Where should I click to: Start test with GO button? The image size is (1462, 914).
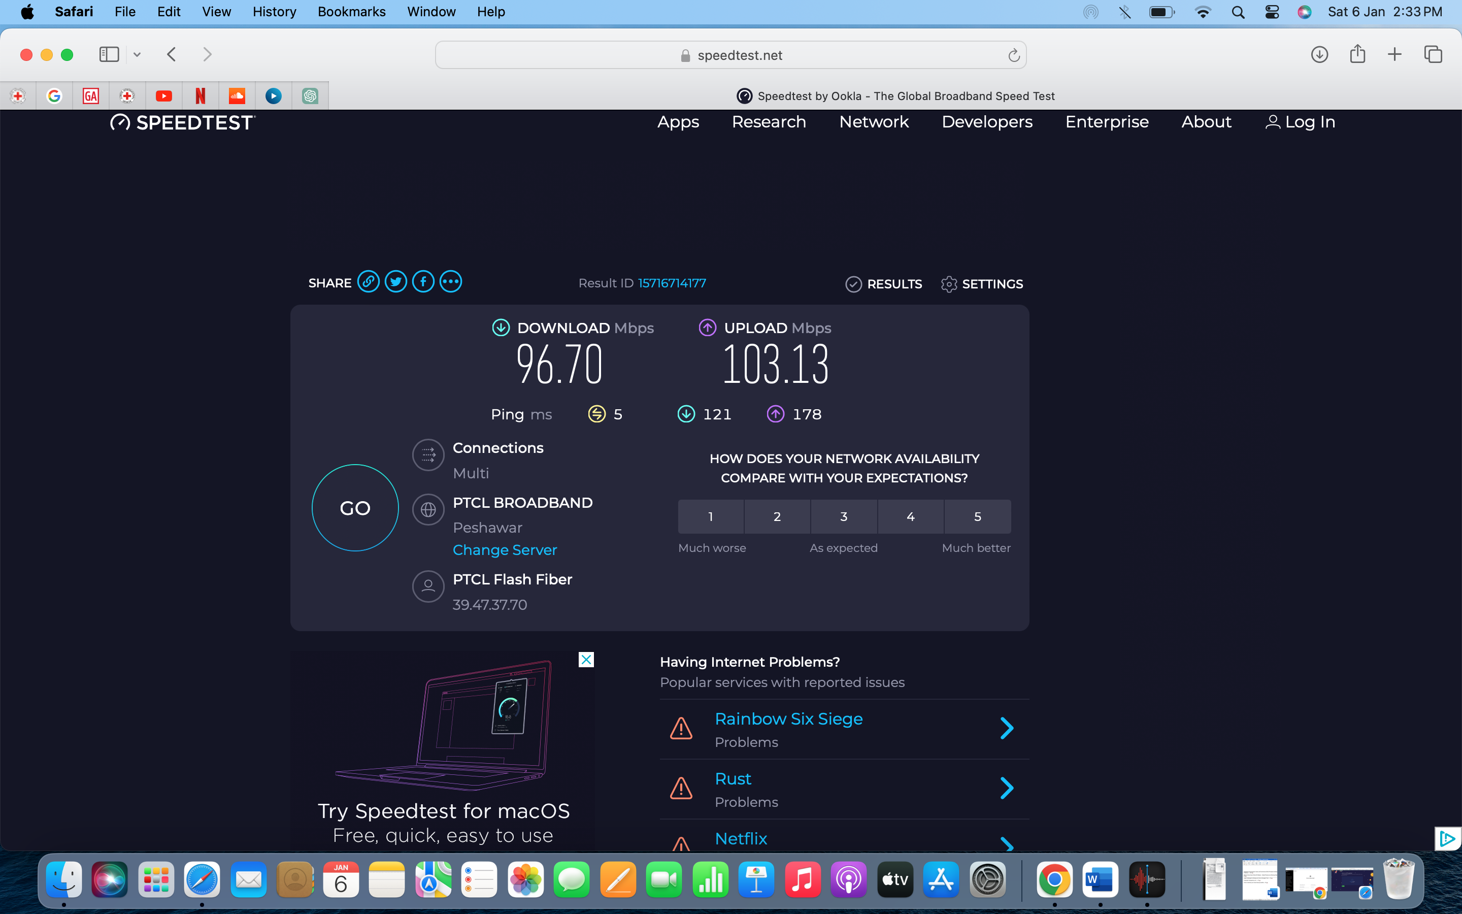355,508
